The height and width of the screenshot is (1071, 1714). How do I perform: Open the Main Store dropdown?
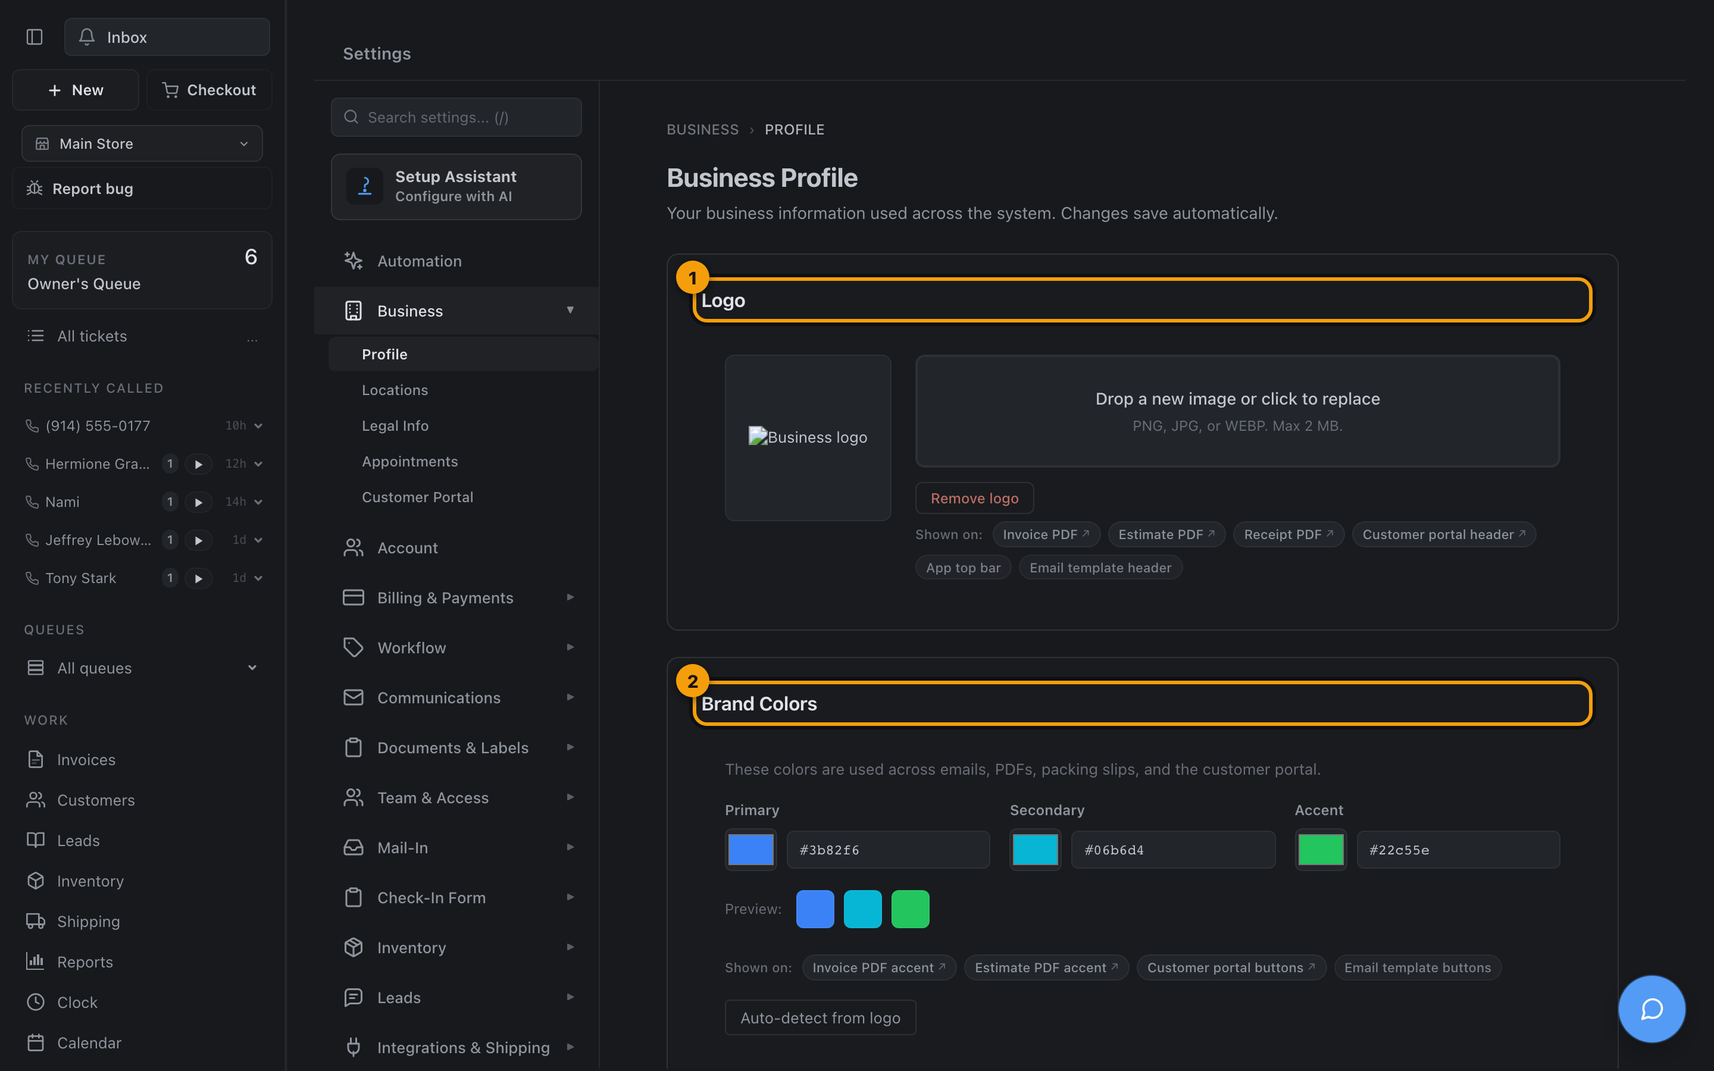[142, 144]
